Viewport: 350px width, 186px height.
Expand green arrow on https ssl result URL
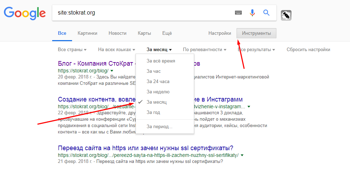[x=242, y=155]
